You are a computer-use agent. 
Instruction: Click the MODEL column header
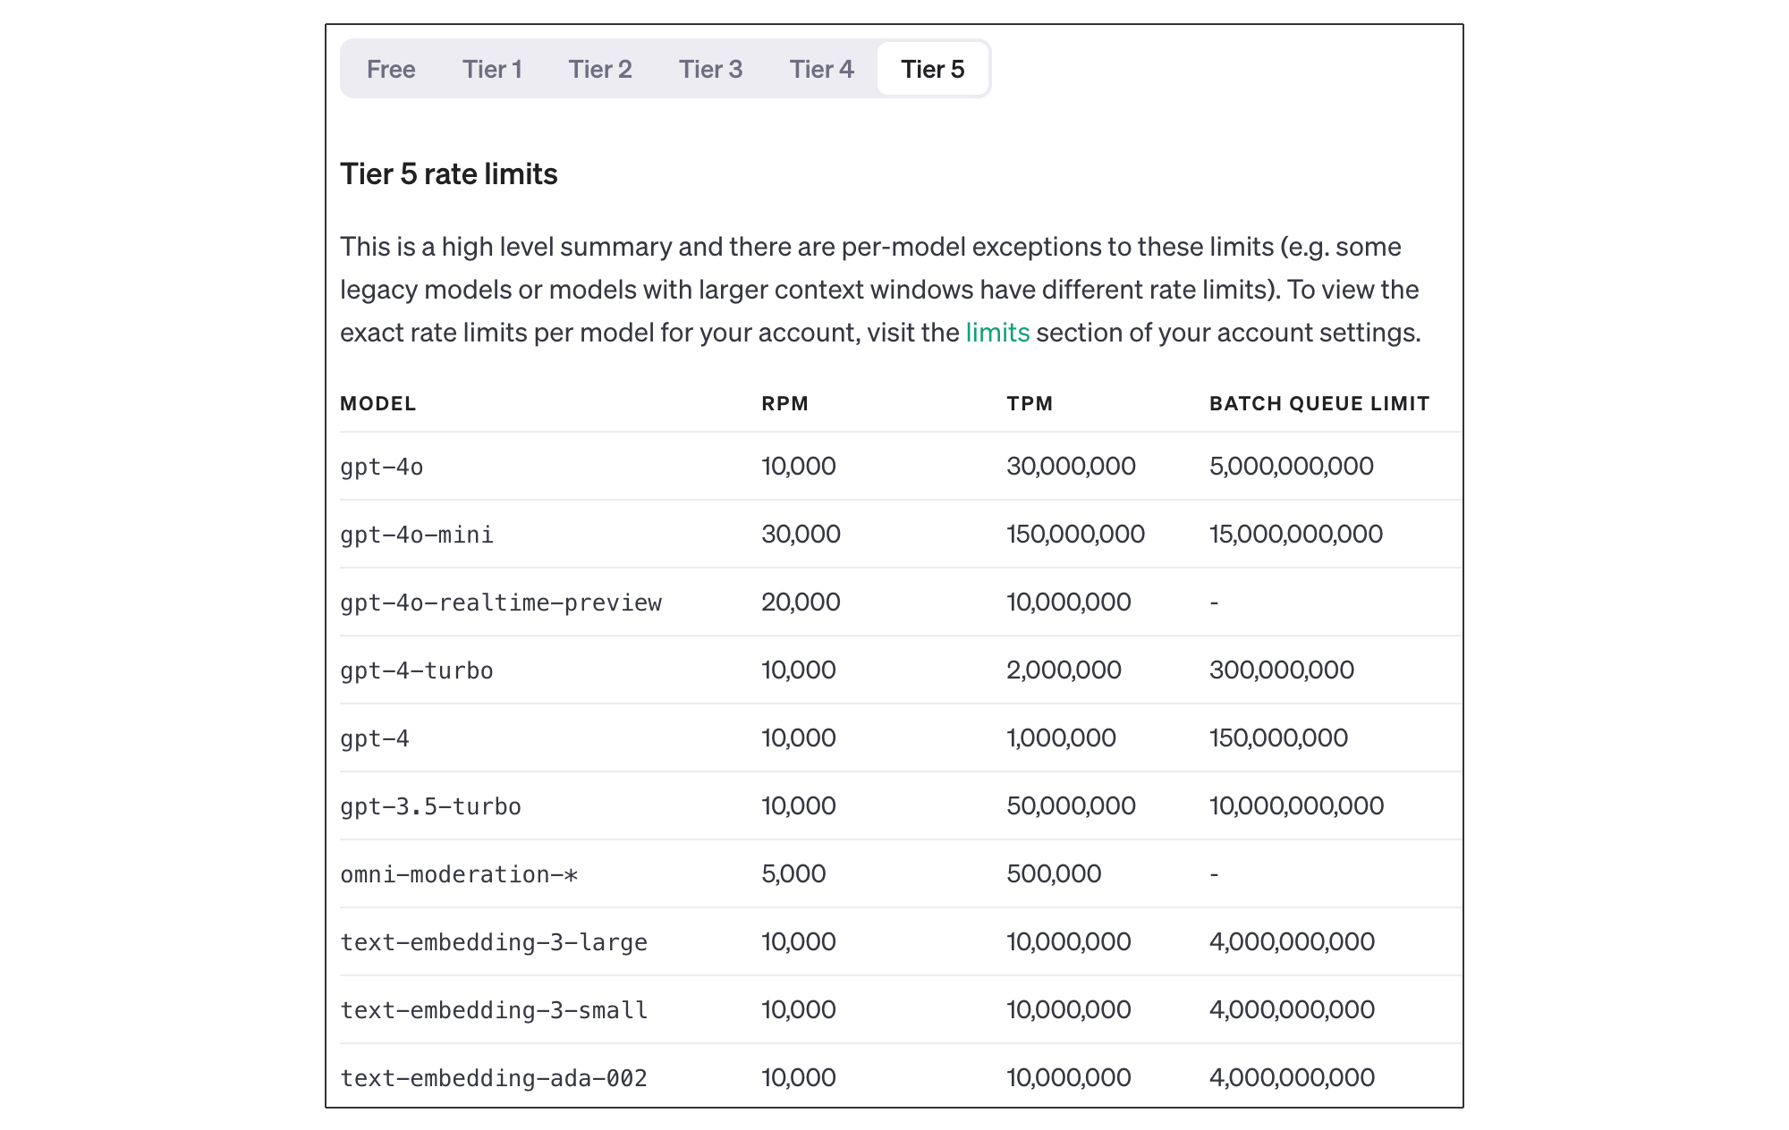pyautogui.click(x=377, y=403)
